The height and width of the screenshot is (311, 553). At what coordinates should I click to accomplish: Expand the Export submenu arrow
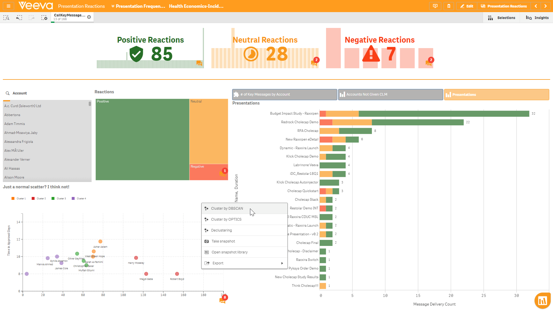click(282, 263)
